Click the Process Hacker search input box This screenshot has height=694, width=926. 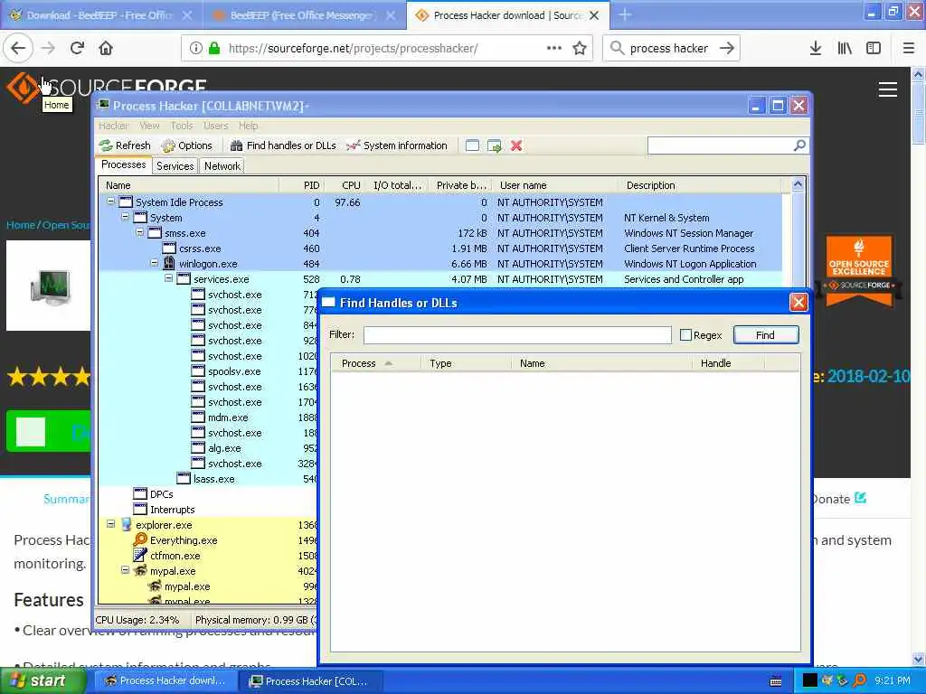click(x=720, y=145)
